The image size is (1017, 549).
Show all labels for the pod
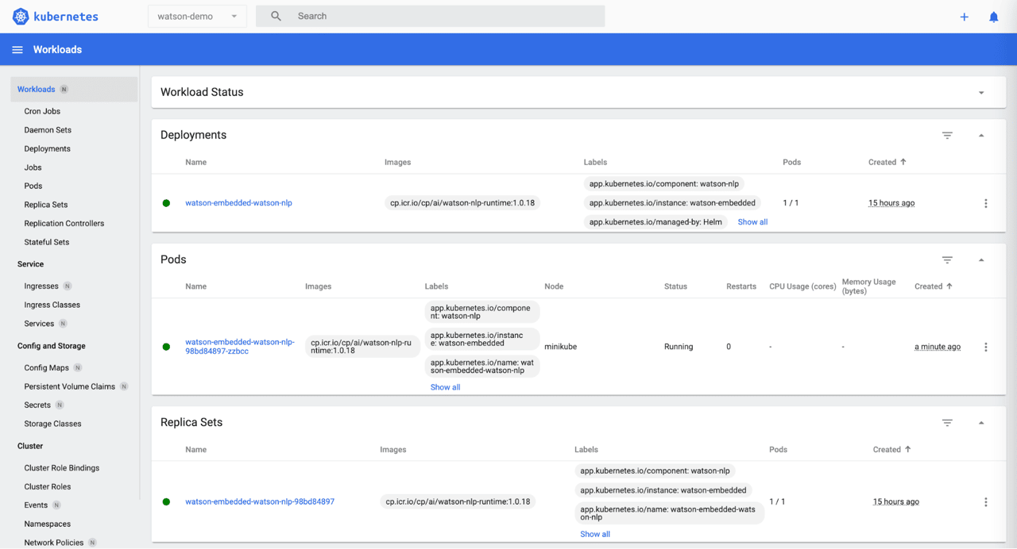[x=445, y=387]
